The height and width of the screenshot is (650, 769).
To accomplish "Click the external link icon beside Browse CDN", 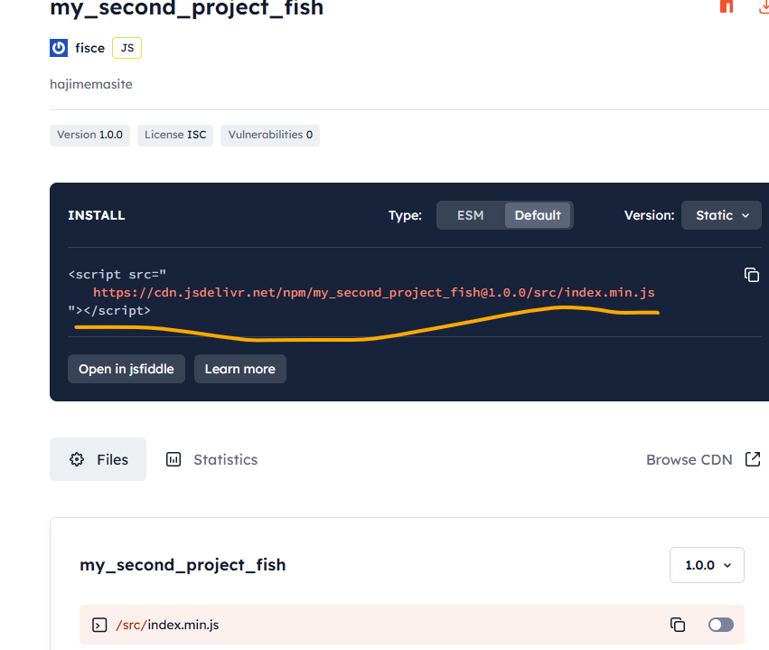I will pyautogui.click(x=753, y=459).
